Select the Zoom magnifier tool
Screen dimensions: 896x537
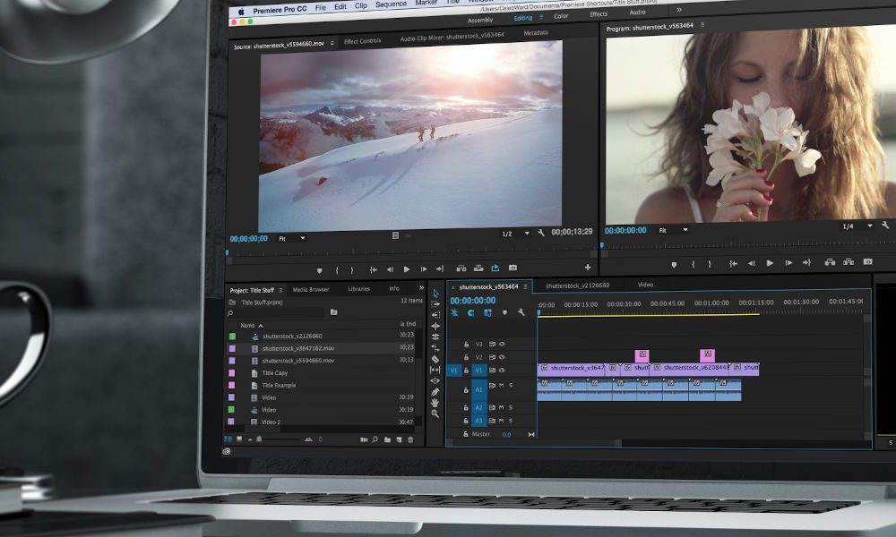pos(435,413)
